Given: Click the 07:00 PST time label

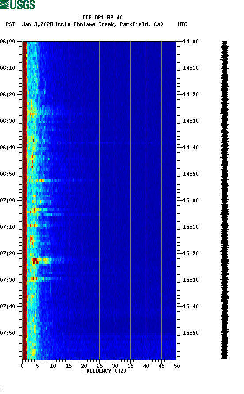Looking at the screenshot, I should (x=8, y=201).
